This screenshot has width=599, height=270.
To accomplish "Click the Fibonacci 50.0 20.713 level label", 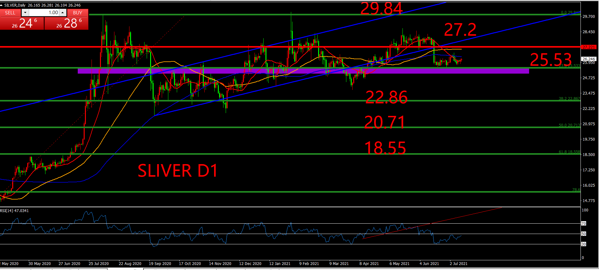I will click(569, 125).
